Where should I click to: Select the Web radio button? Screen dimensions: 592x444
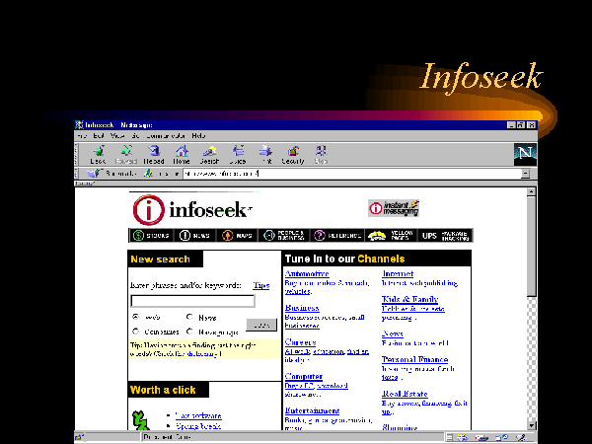coord(135,318)
